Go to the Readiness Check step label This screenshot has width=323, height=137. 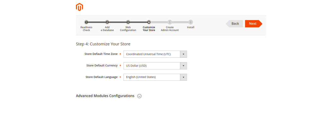[86, 29]
